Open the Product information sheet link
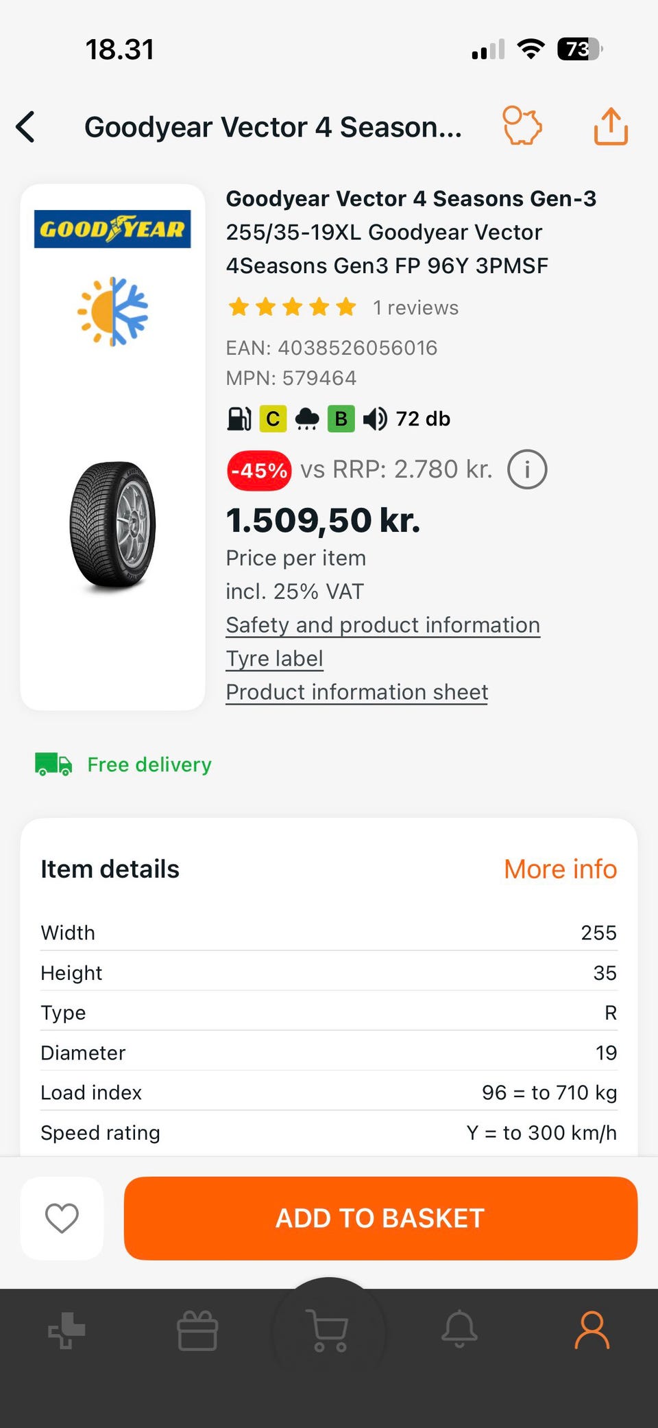 coord(356,692)
